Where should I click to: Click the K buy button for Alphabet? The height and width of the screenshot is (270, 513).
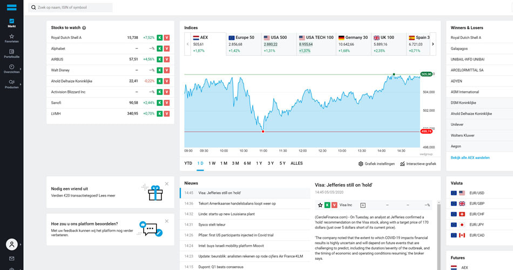coord(160,49)
